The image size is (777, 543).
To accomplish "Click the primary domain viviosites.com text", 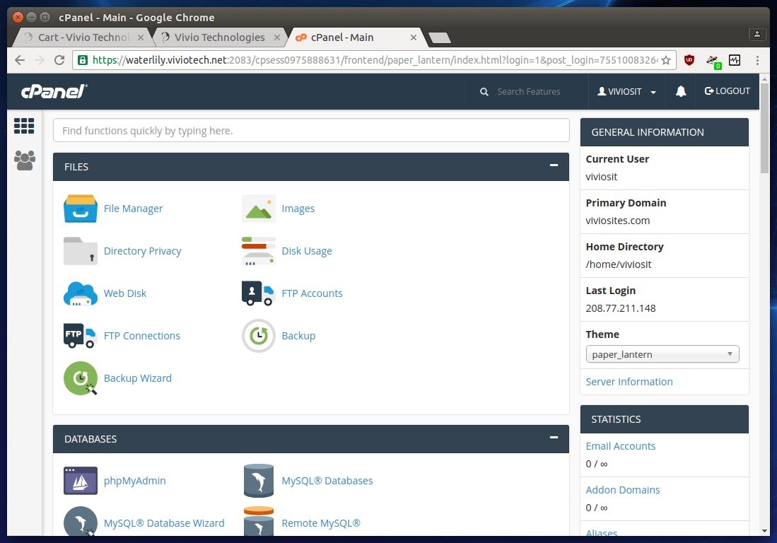I will tap(617, 221).
